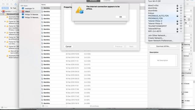Screen dimensions: 195x110
Task: Collapse the Storyboard2 file disclosure triangle
Action: point(3,14)
